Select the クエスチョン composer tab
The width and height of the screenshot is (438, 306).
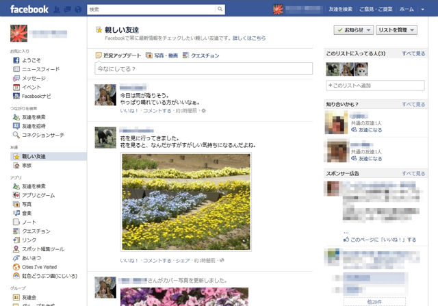click(x=201, y=55)
